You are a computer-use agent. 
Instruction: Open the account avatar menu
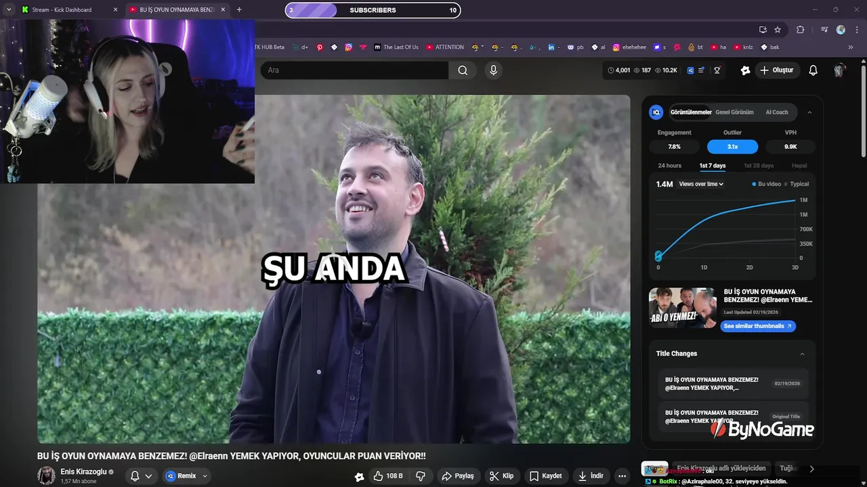pos(840,70)
